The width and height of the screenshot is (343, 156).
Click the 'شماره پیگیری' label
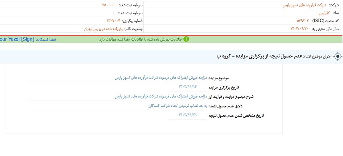(132, 21)
